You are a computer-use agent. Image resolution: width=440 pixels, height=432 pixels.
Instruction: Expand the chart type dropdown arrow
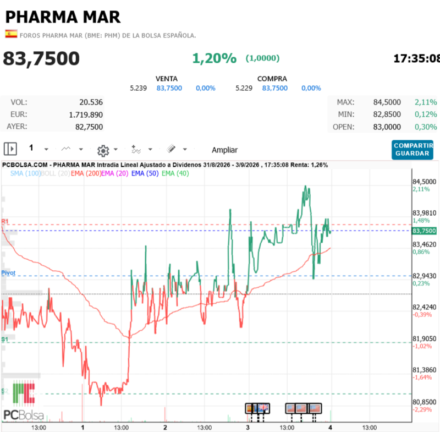point(81,149)
